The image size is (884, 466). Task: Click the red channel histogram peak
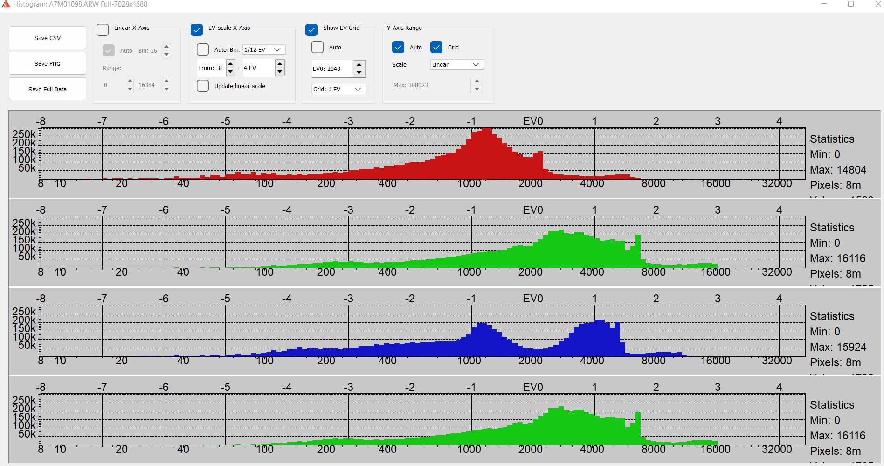pos(486,131)
